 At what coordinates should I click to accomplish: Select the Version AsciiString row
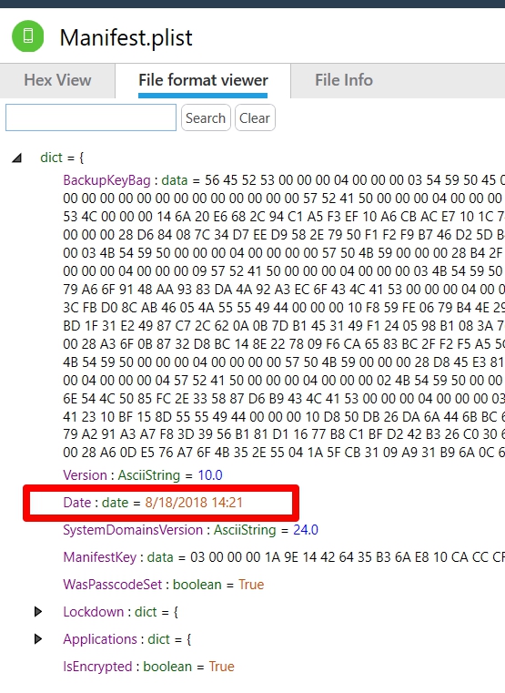coord(143,475)
